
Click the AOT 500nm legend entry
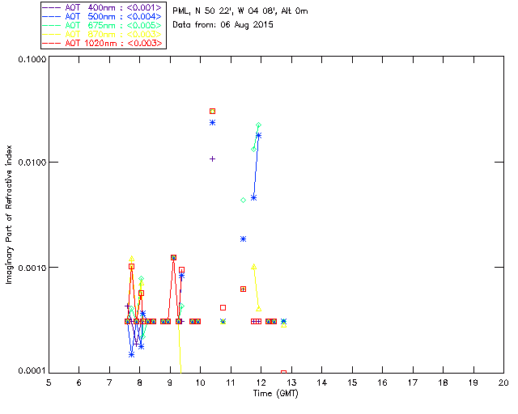[103, 16]
